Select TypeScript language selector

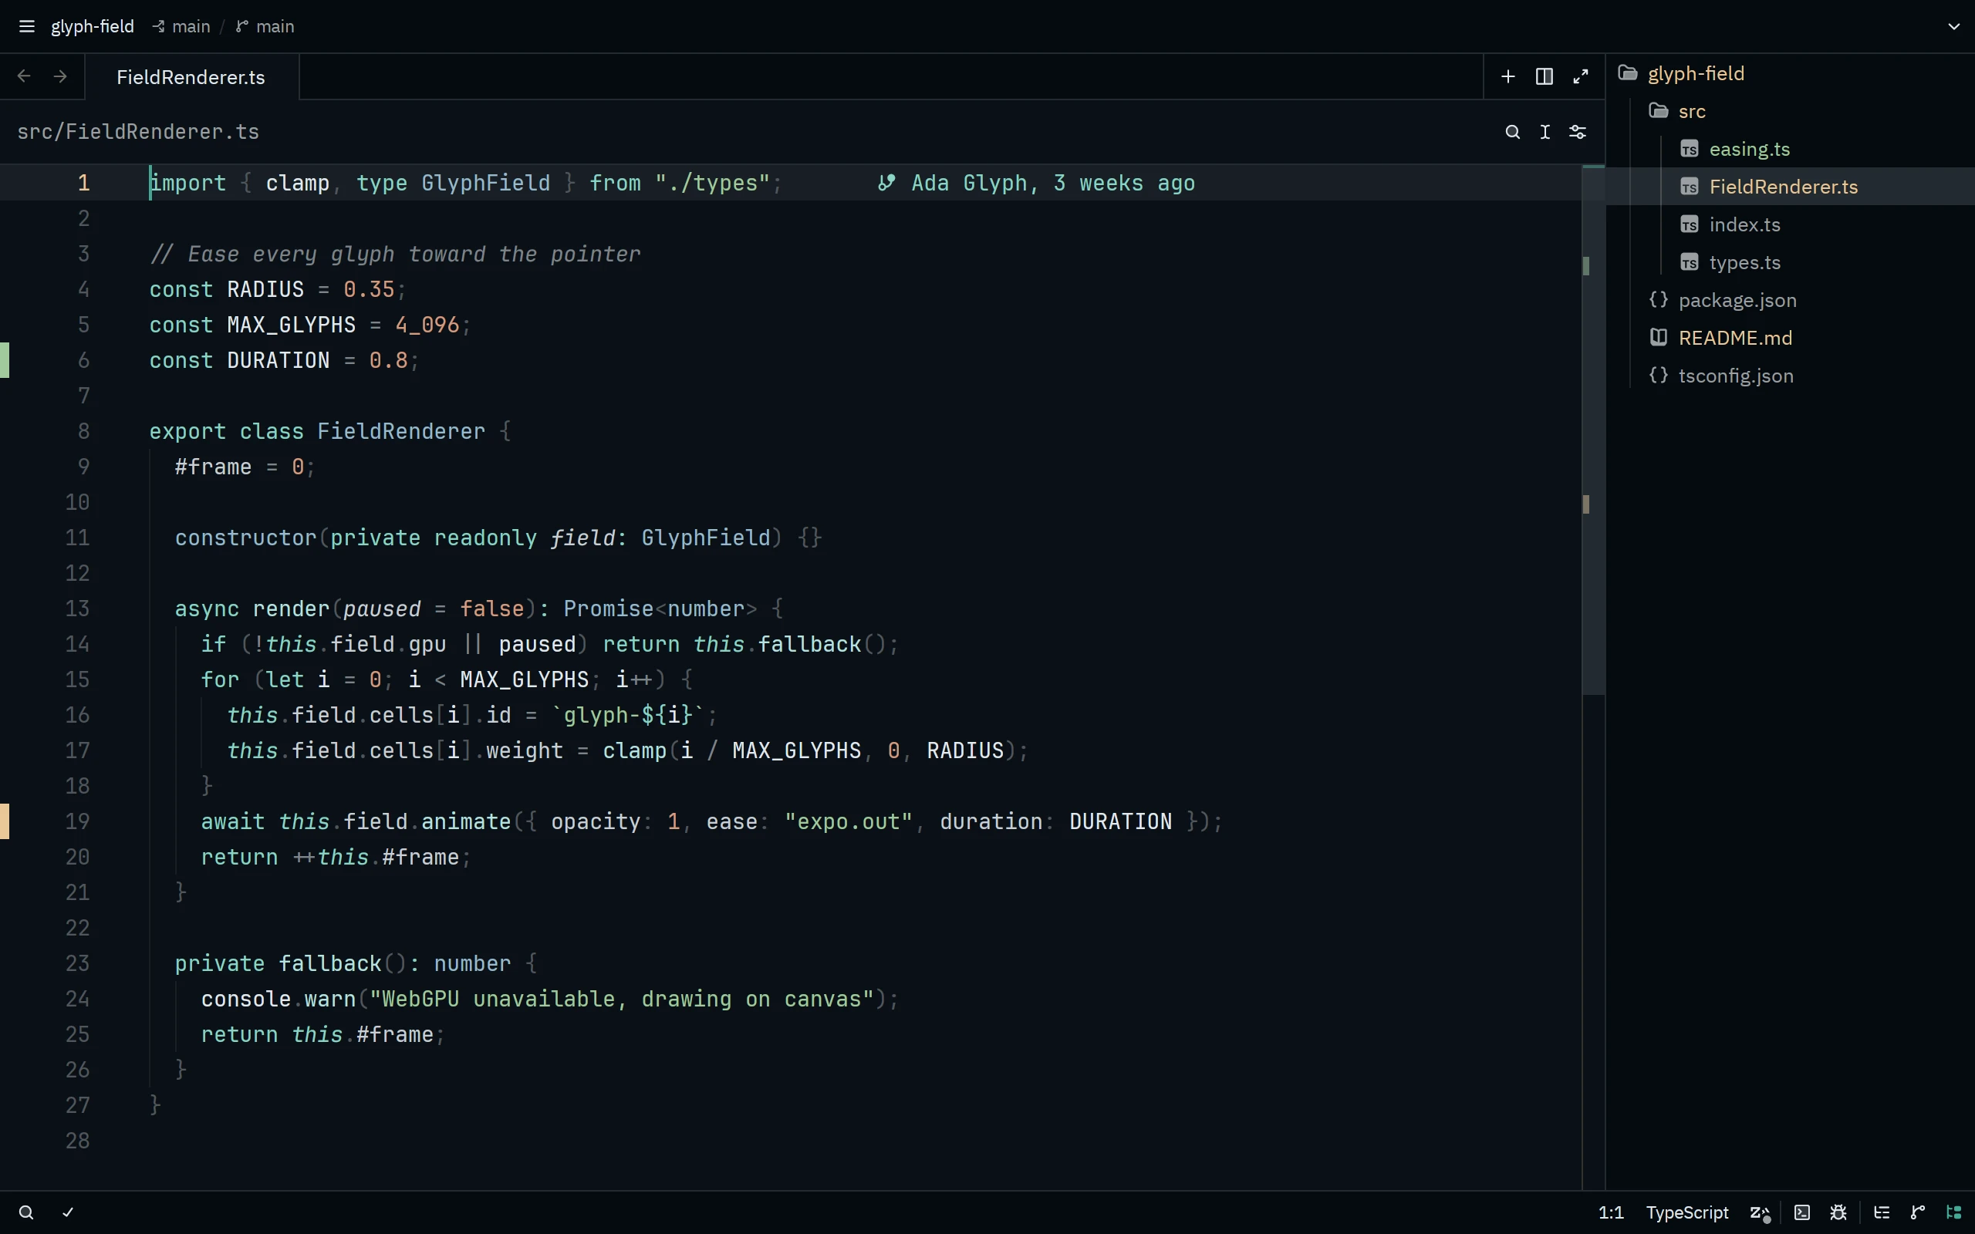point(1687,1212)
